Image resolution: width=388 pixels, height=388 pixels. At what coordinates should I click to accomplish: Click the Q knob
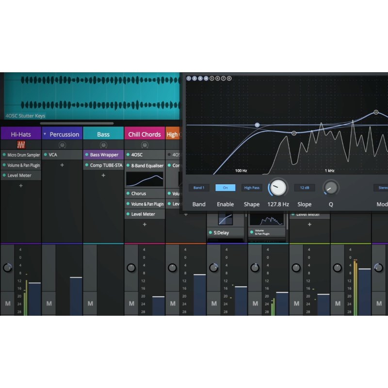[331, 188]
